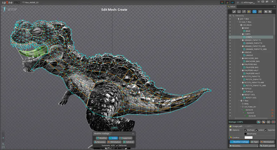
Task: Click the zoom slider at viewport left edge
Action: click(3, 136)
